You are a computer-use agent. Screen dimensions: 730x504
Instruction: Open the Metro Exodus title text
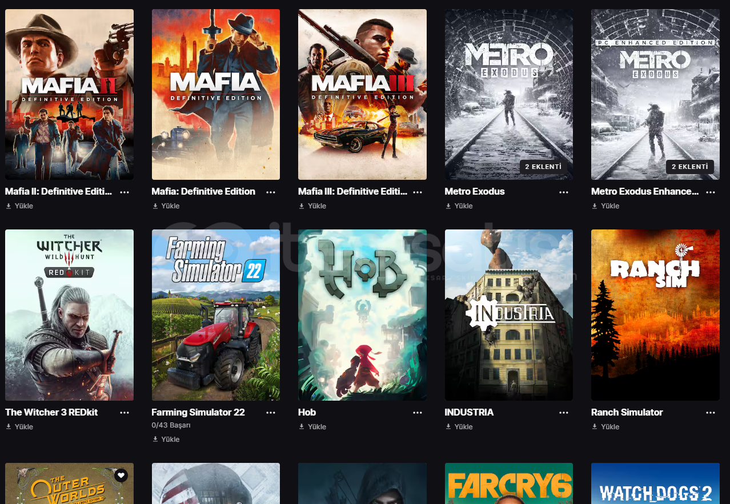coord(475,192)
